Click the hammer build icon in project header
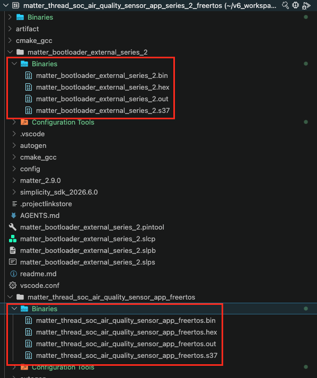Image resolution: width=317 pixels, height=378 pixels. (285, 5)
